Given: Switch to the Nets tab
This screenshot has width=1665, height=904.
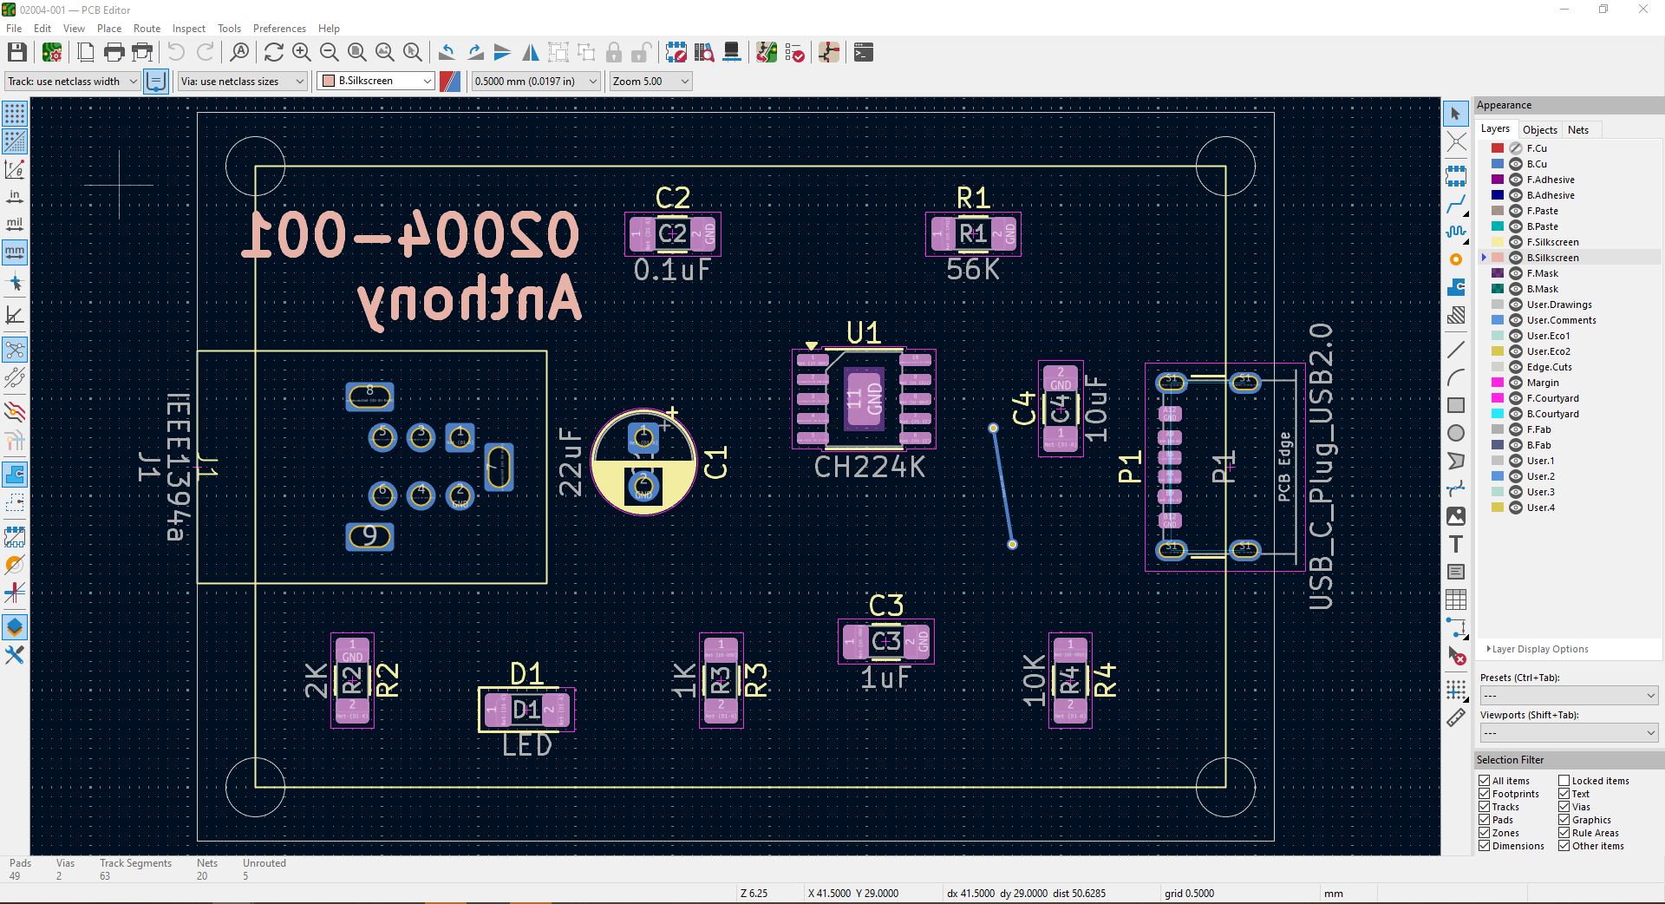Looking at the screenshot, I should [1577, 129].
